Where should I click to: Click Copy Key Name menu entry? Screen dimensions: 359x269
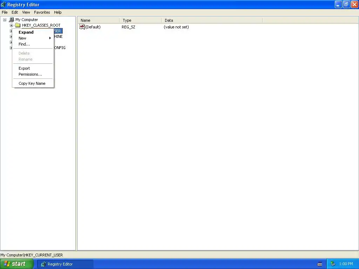(x=33, y=83)
